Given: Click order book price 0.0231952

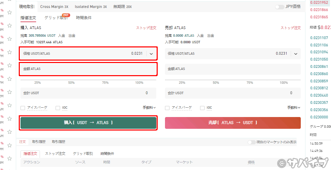Looking at the screenshot, I should tap(319, 2).
